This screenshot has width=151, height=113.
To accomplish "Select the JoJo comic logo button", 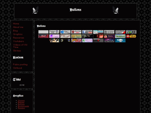I will pyautogui.click(x=76, y=40).
